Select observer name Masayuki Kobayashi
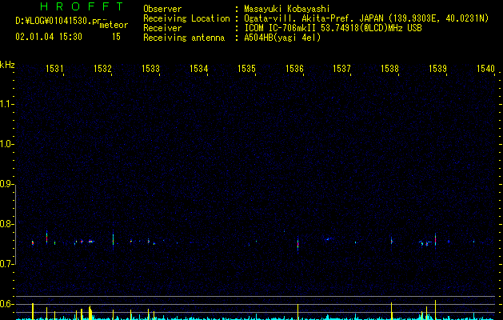503x320 pixels. tap(287, 9)
